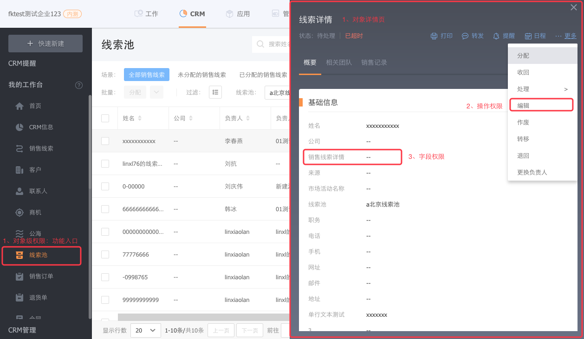The height and width of the screenshot is (339, 584).
Task: Select the 未分配的销售线索 scene filter
Action: (x=202, y=75)
